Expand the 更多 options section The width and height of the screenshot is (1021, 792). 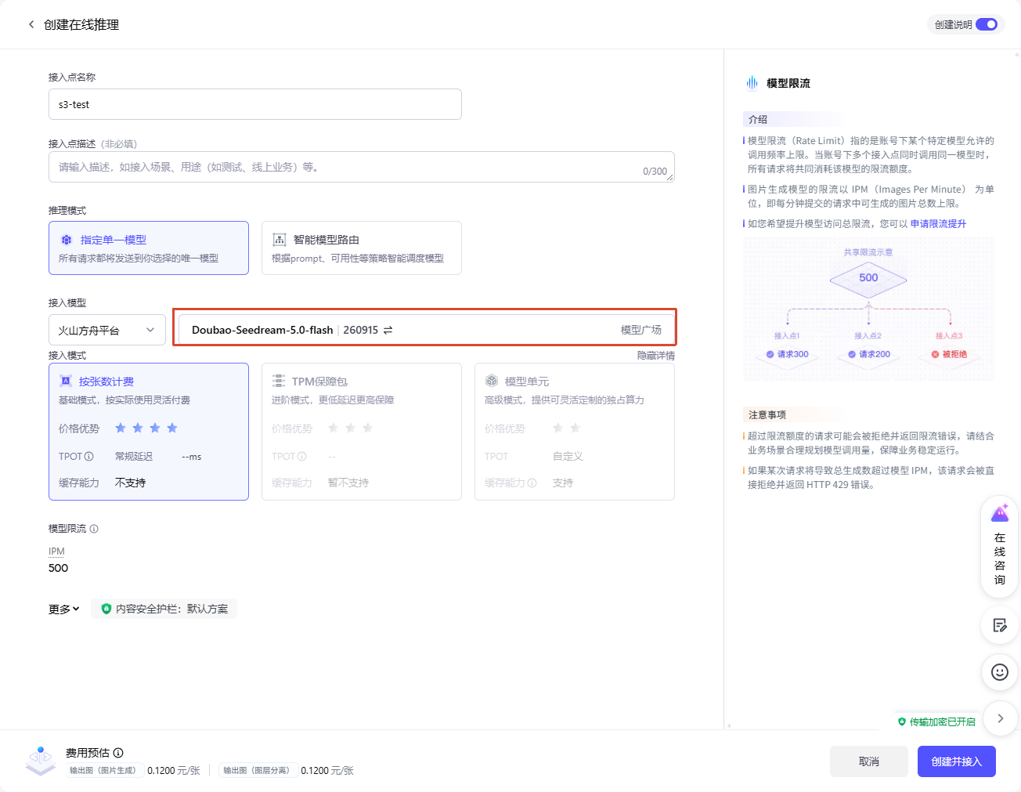64,609
